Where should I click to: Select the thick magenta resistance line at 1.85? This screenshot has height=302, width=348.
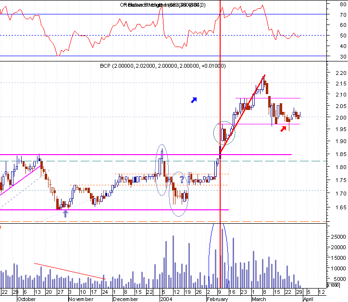coord(146,155)
